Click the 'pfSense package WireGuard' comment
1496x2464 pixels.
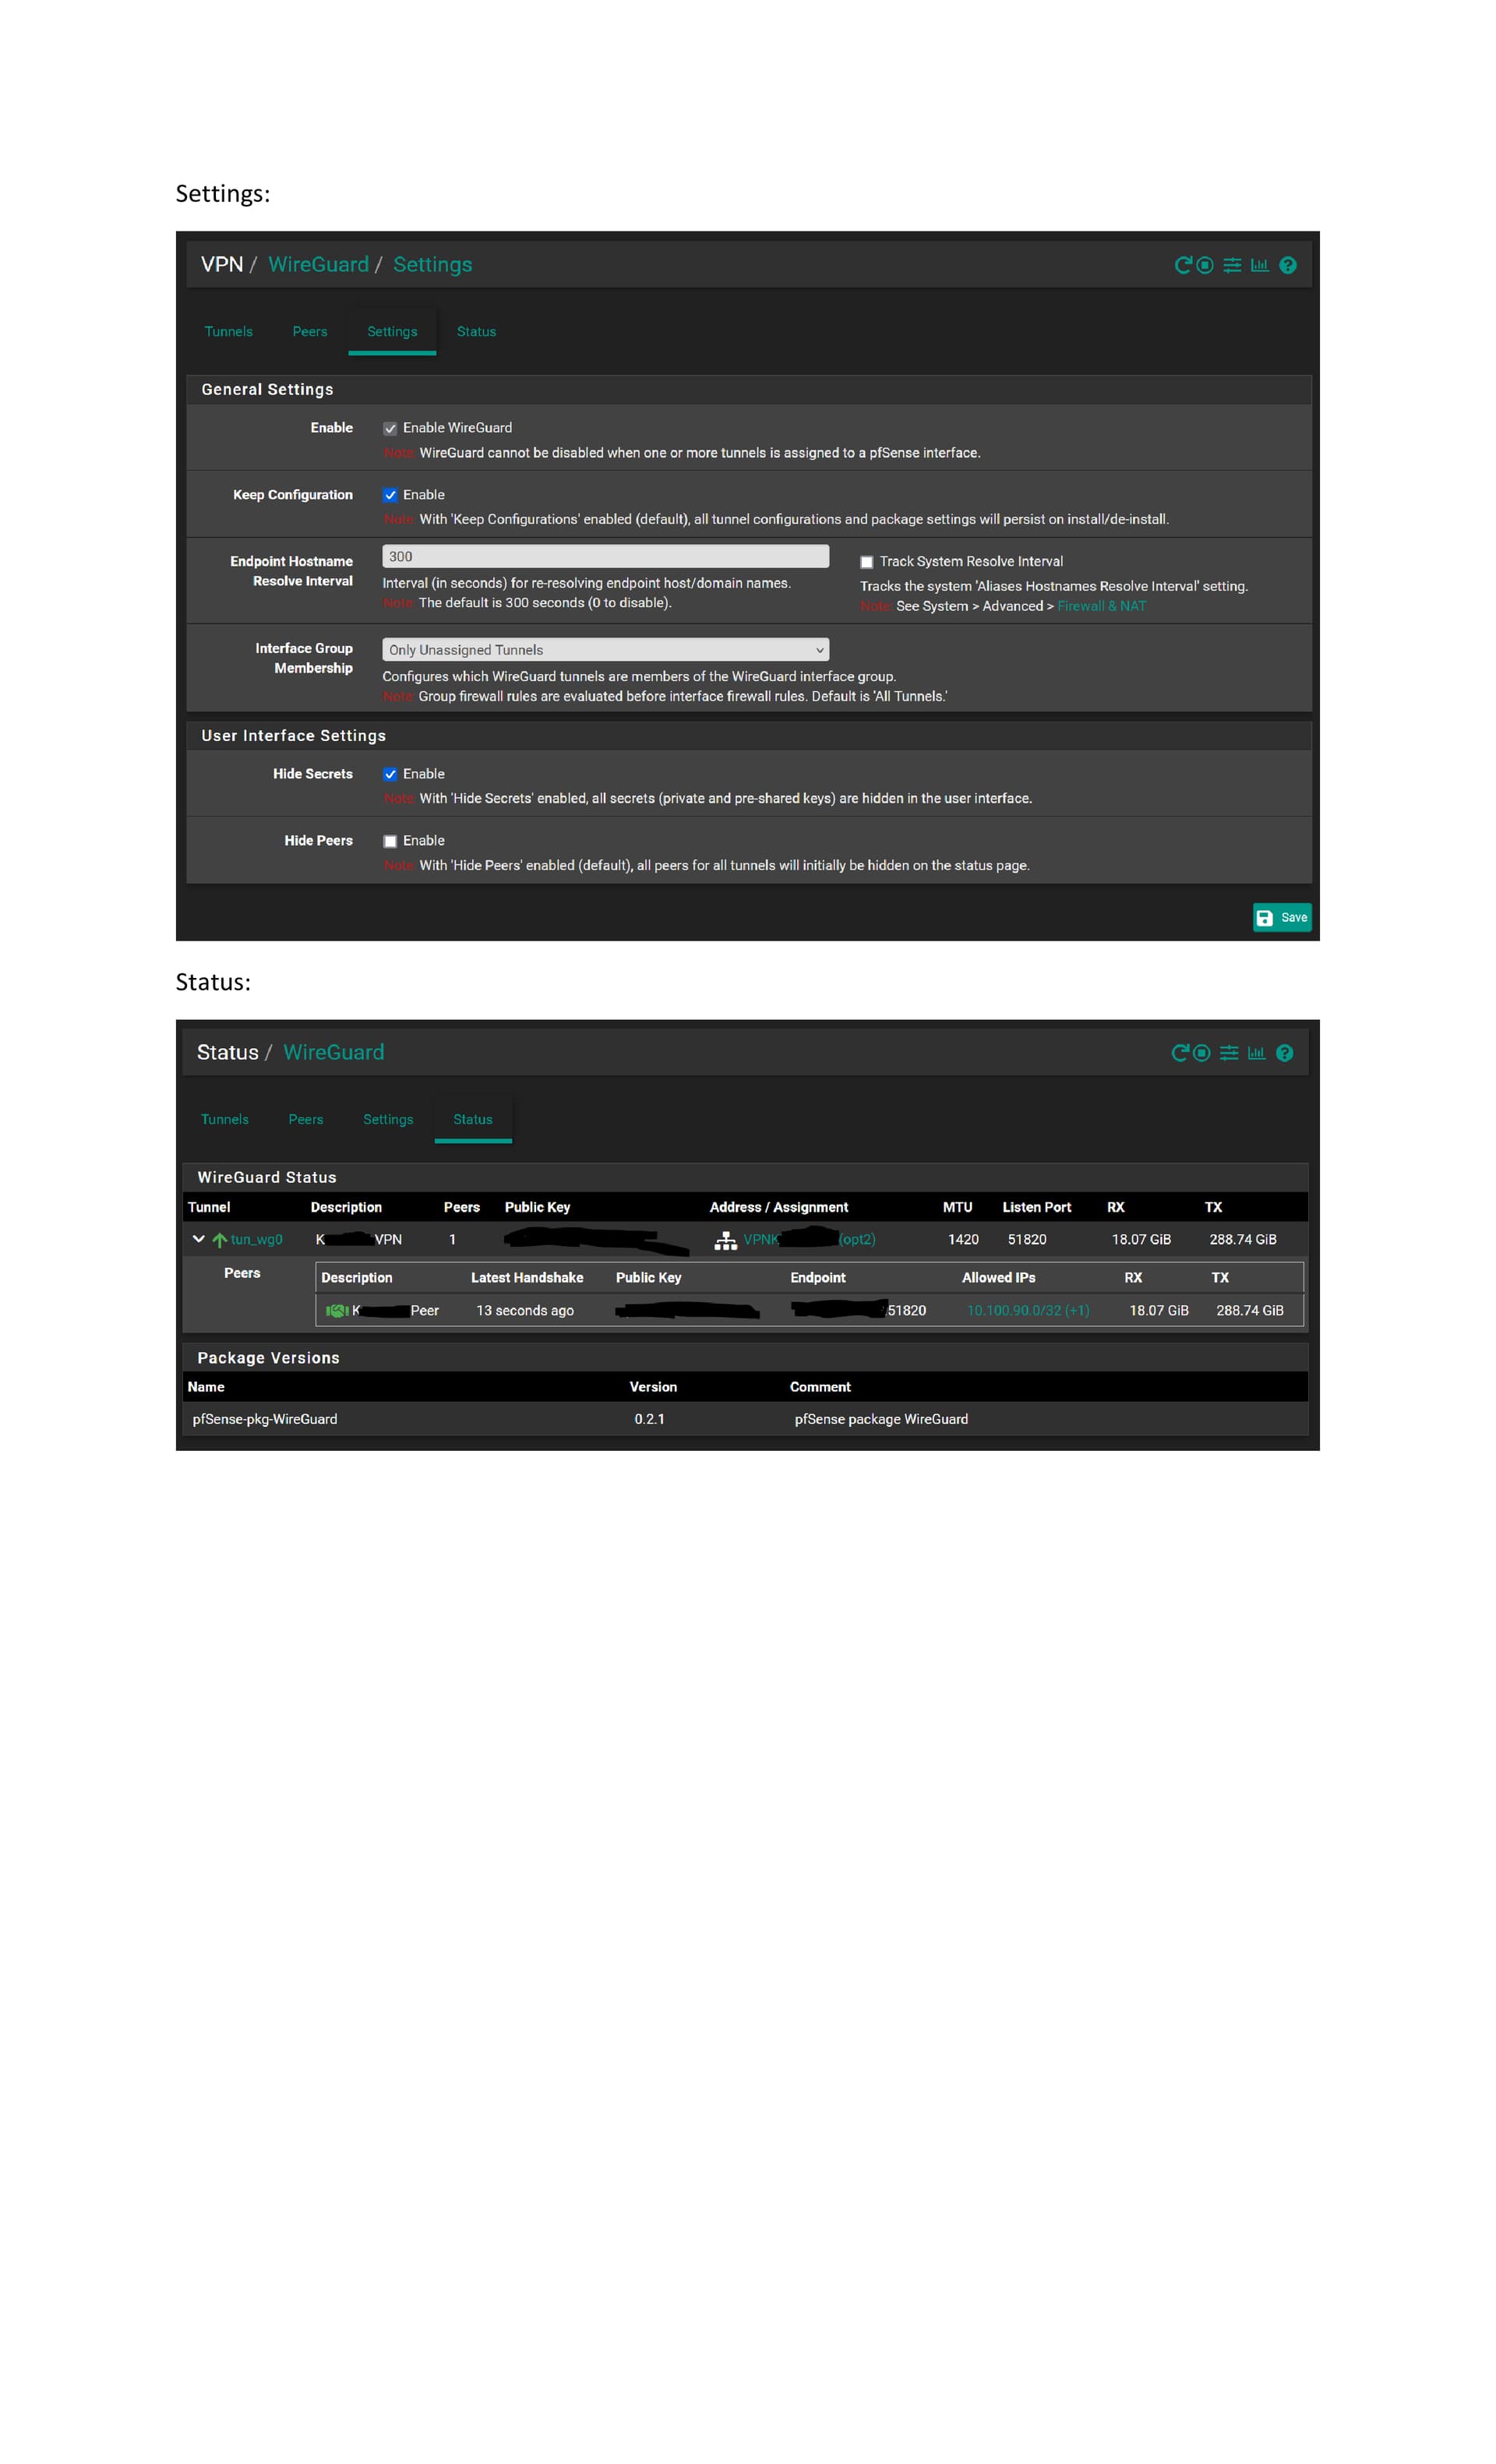click(881, 1420)
